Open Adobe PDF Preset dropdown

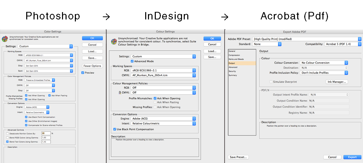click(x=307, y=39)
